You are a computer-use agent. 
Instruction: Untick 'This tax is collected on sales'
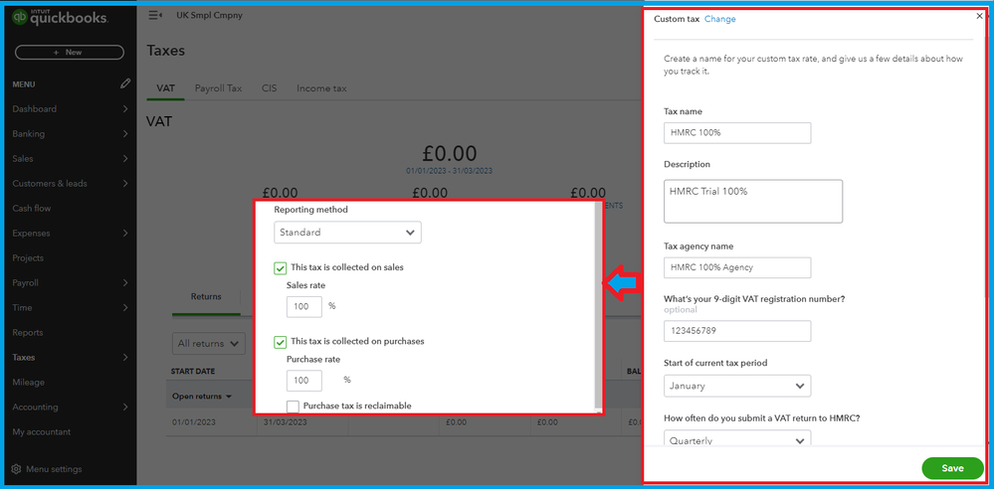tap(281, 267)
